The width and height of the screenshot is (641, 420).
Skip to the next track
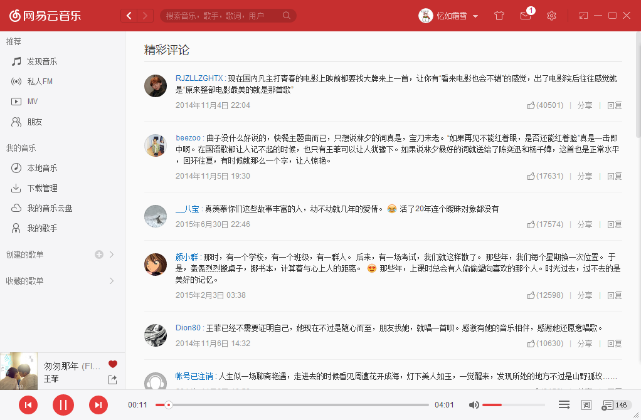pyautogui.click(x=98, y=405)
